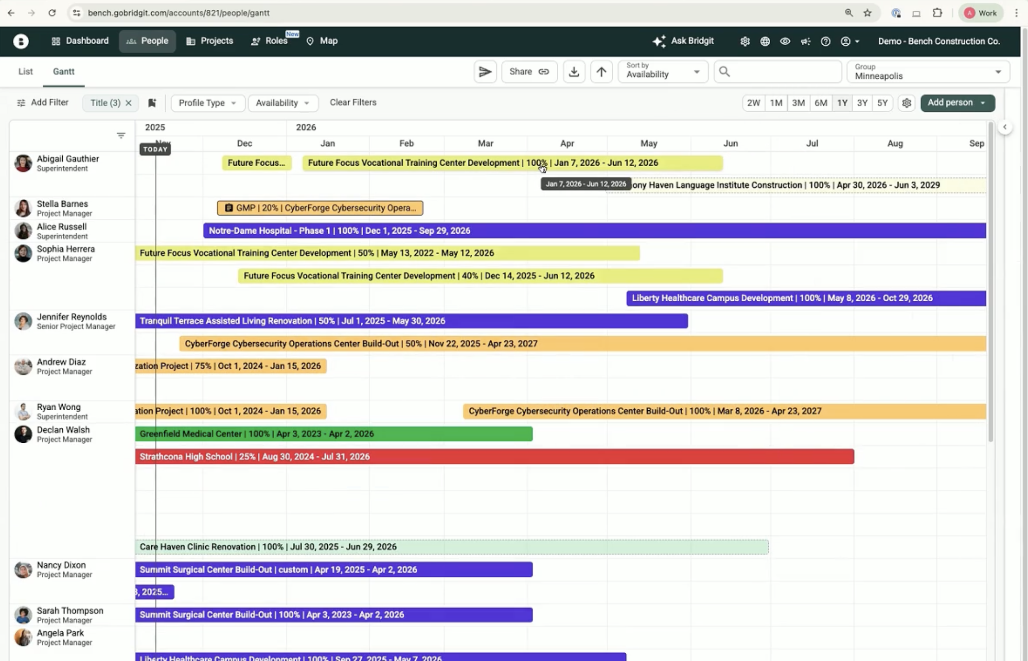Click the download icon button
This screenshot has height=661, width=1028.
pyautogui.click(x=574, y=72)
